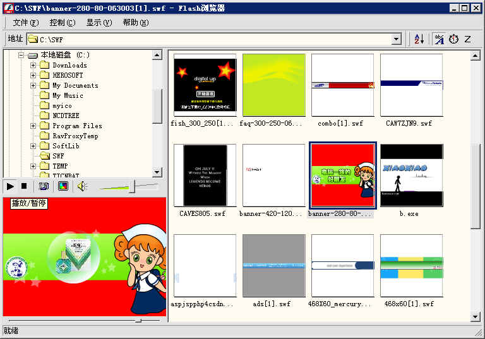Image resolution: width=485 pixels, height=339 pixels.
Task: Select the SWF folder in tree
Action: click(x=58, y=156)
